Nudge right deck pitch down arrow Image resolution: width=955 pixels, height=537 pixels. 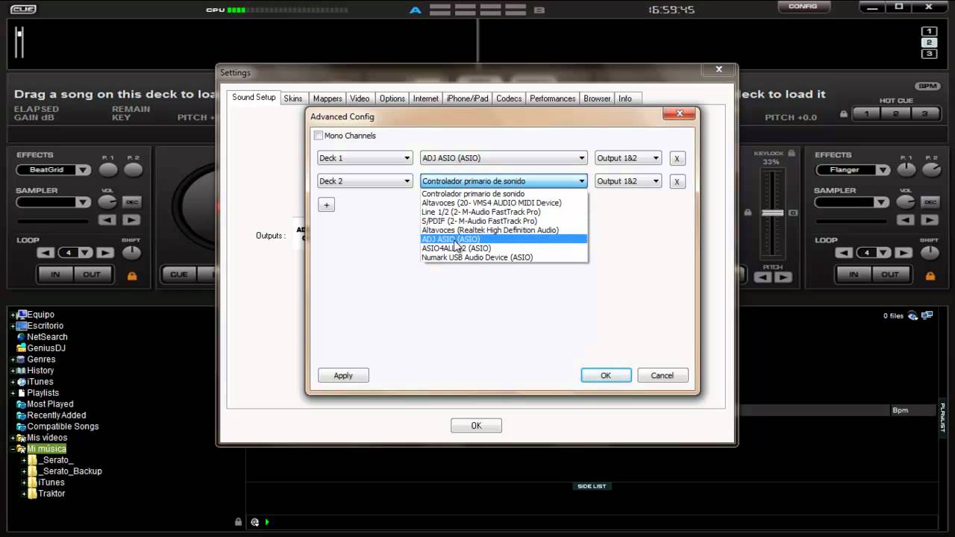(763, 277)
